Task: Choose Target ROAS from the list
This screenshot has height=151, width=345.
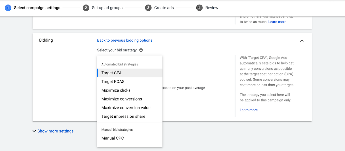Action: [113, 82]
